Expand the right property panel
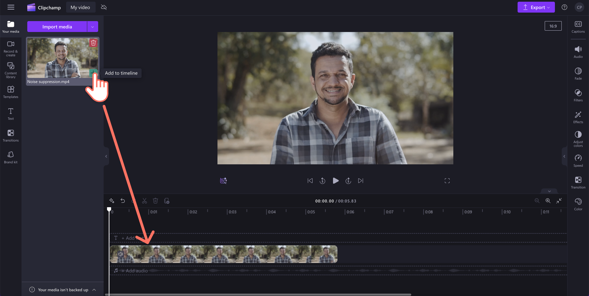This screenshot has width=589, height=296. pyautogui.click(x=564, y=157)
